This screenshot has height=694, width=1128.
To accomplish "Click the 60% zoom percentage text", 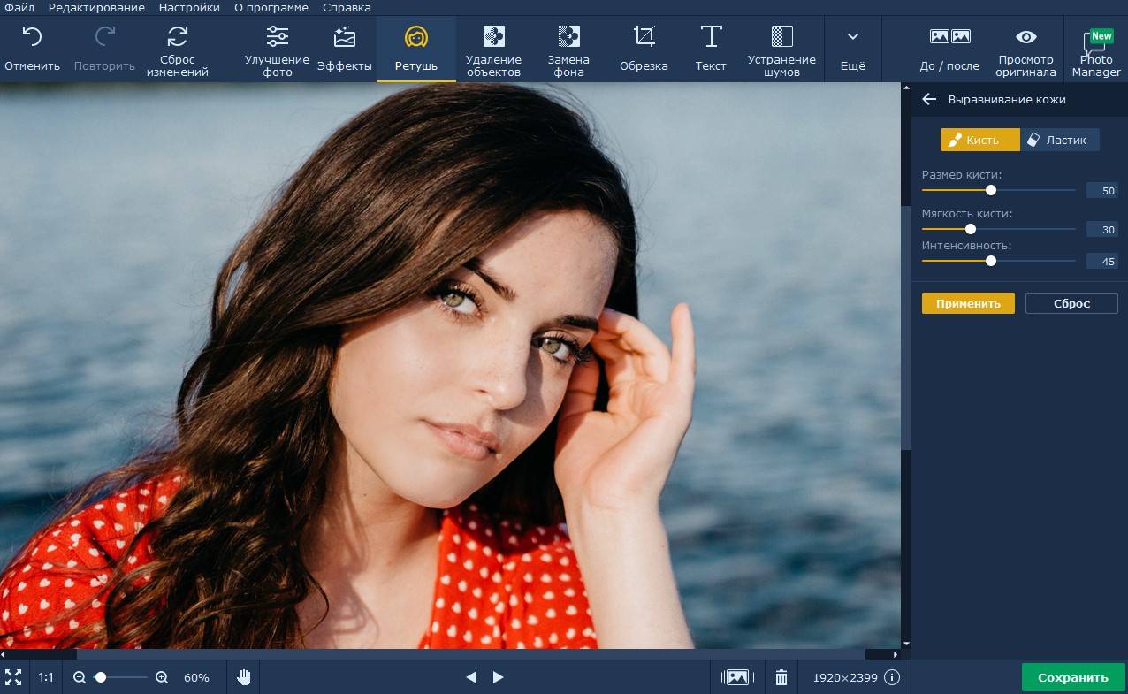I will click(x=196, y=678).
